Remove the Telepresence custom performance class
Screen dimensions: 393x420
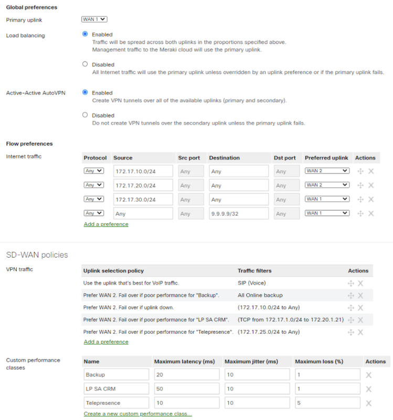coord(368,403)
